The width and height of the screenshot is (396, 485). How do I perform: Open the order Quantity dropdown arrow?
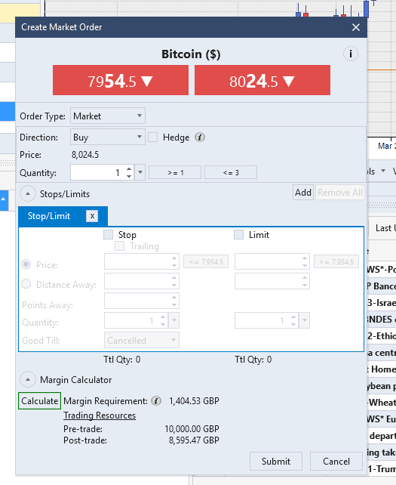point(140,172)
